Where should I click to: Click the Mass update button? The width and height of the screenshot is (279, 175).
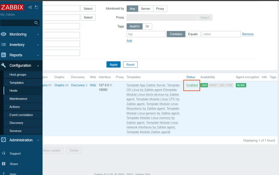click(x=53, y=150)
